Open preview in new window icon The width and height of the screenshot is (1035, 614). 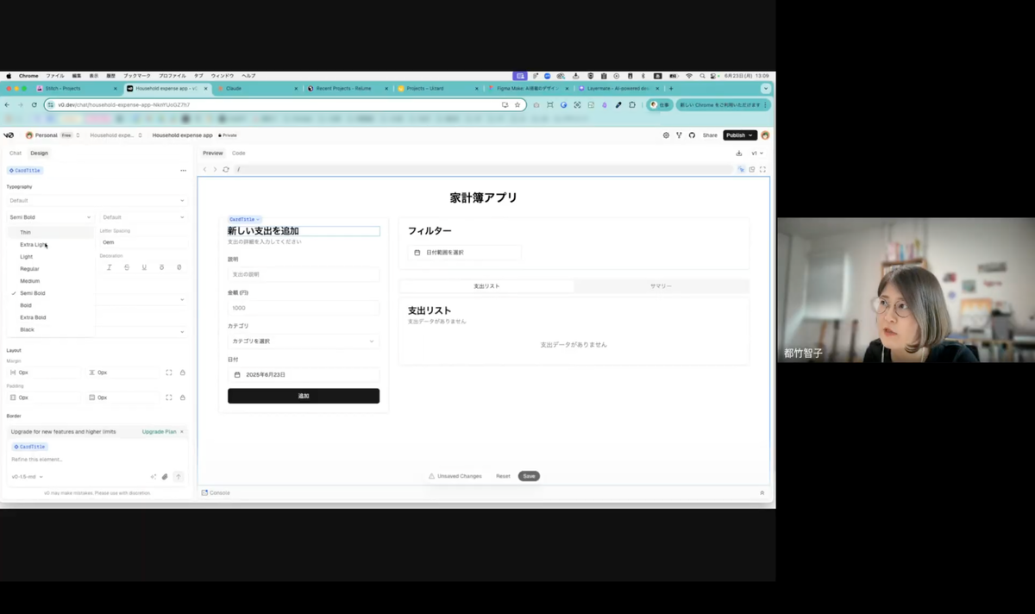point(752,170)
